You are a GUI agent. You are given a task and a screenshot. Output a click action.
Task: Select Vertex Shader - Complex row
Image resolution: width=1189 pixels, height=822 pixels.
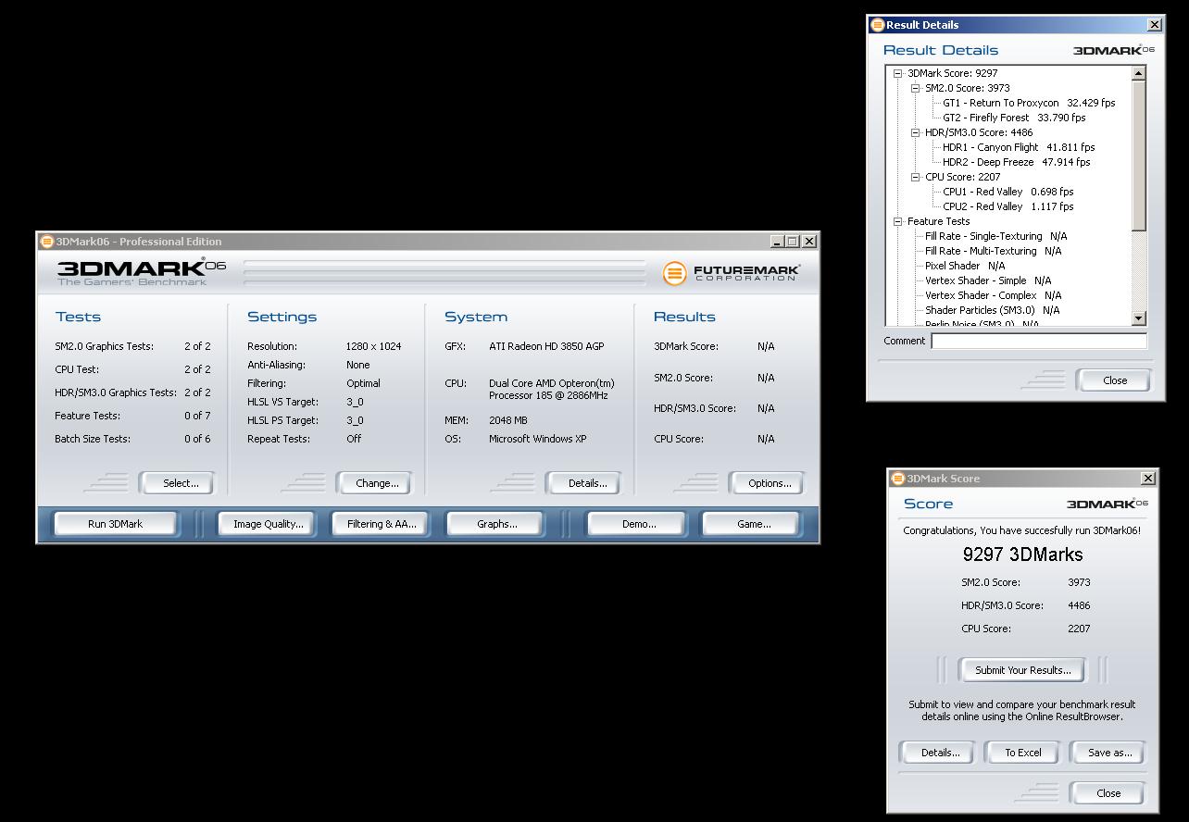(993, 295)
